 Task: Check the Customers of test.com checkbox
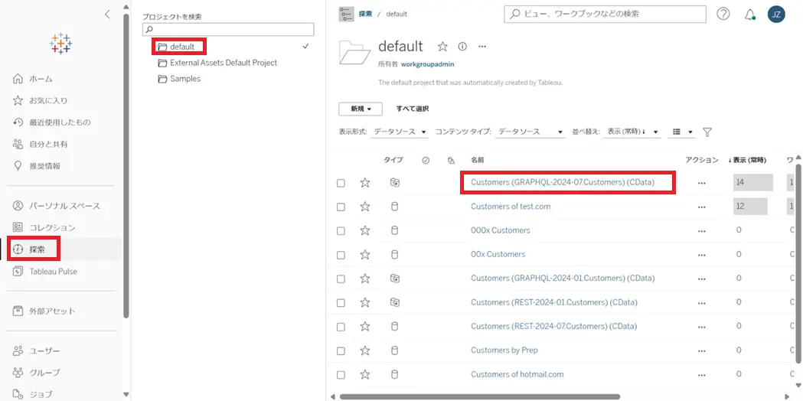pos(341,207)
